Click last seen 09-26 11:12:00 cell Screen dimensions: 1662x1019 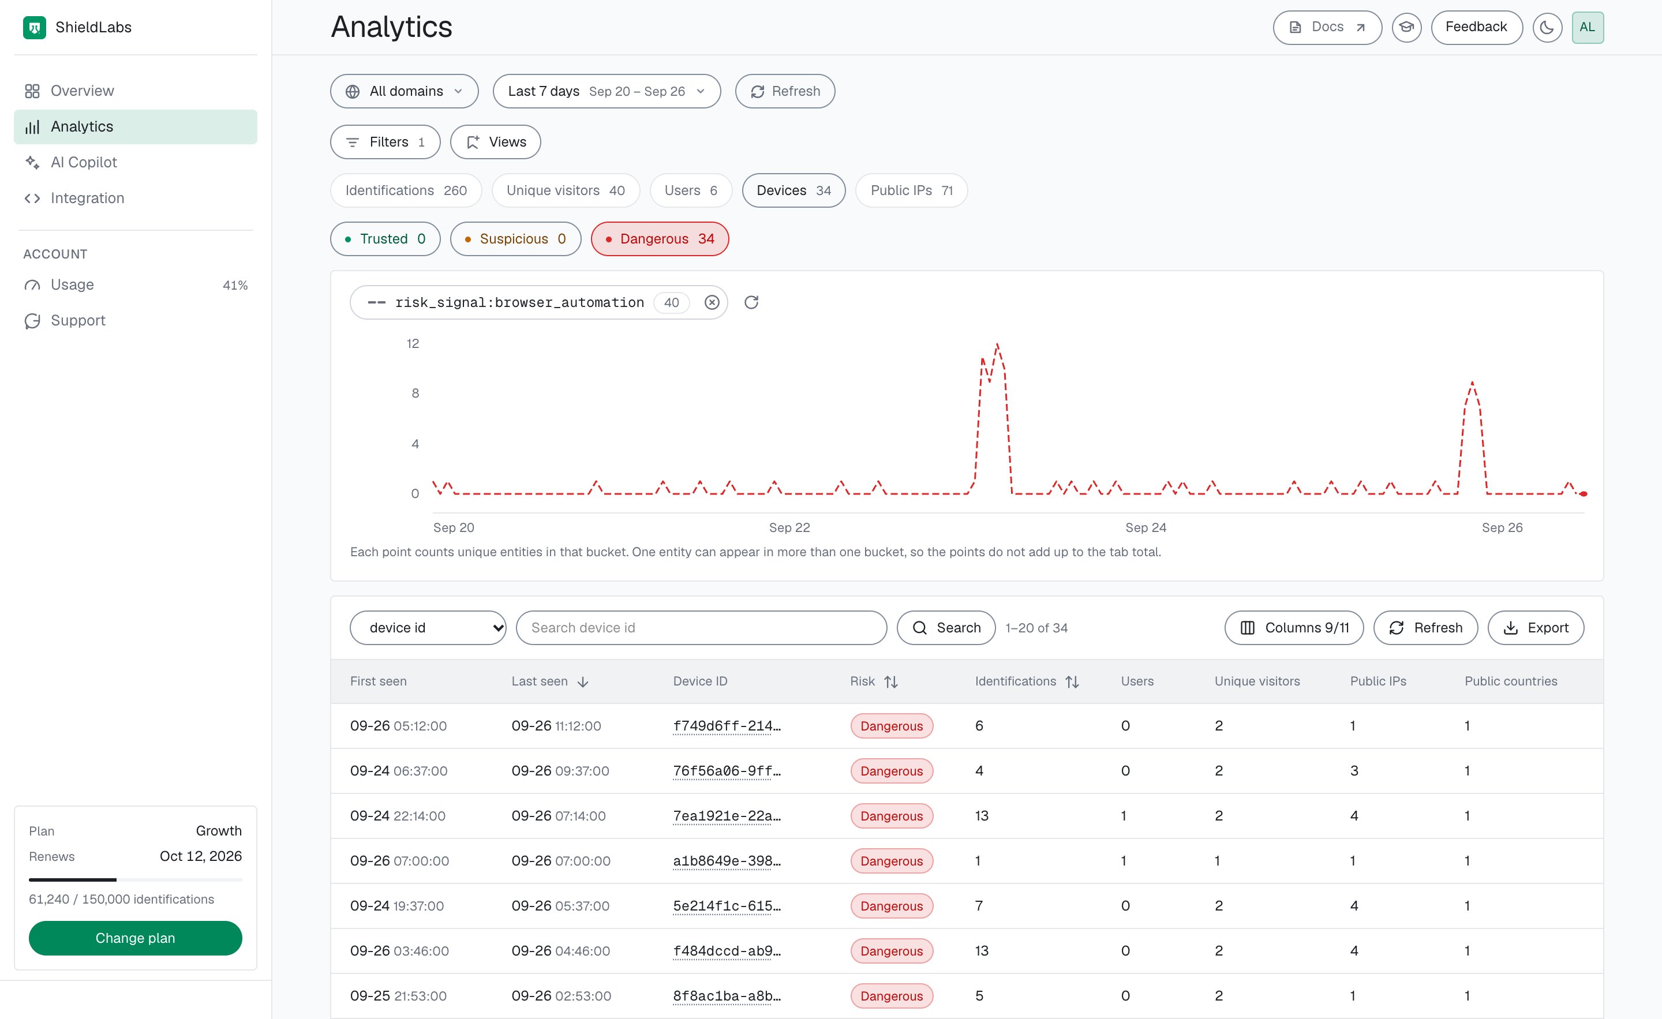(556, 726)
